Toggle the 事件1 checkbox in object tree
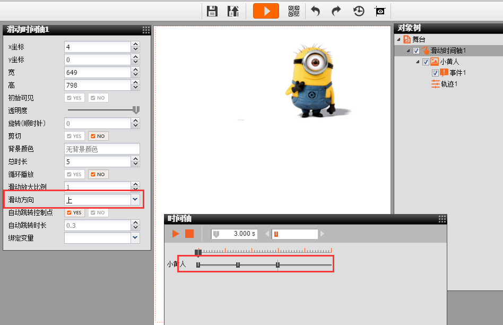This screenshot has height=325, width=503. click(435, 73)
